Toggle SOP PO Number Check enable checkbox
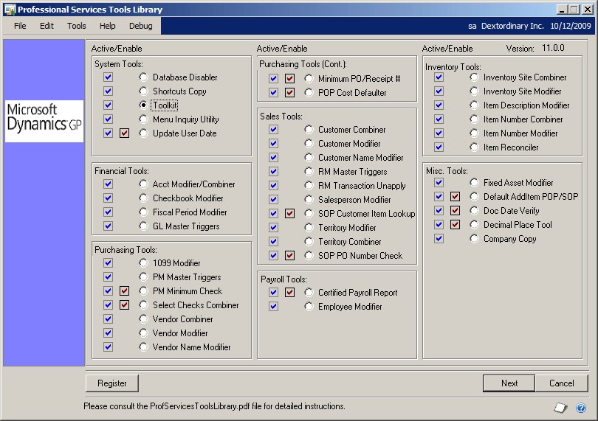The height and width of the screenshot is (421, 598). coord(290,256)
